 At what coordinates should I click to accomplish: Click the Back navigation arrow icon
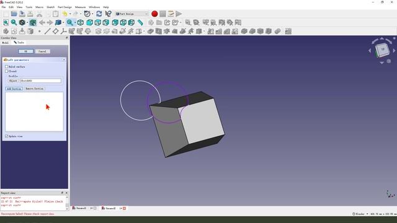(x=42, y=22)
